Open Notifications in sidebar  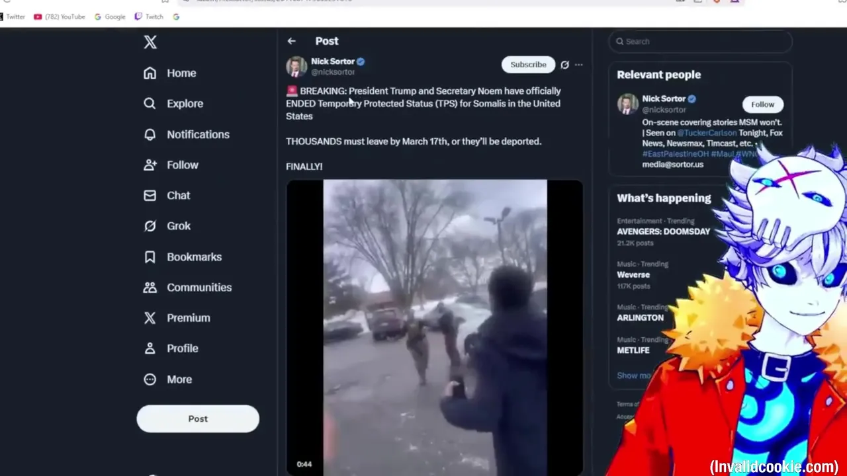click(x=187, y=134)
